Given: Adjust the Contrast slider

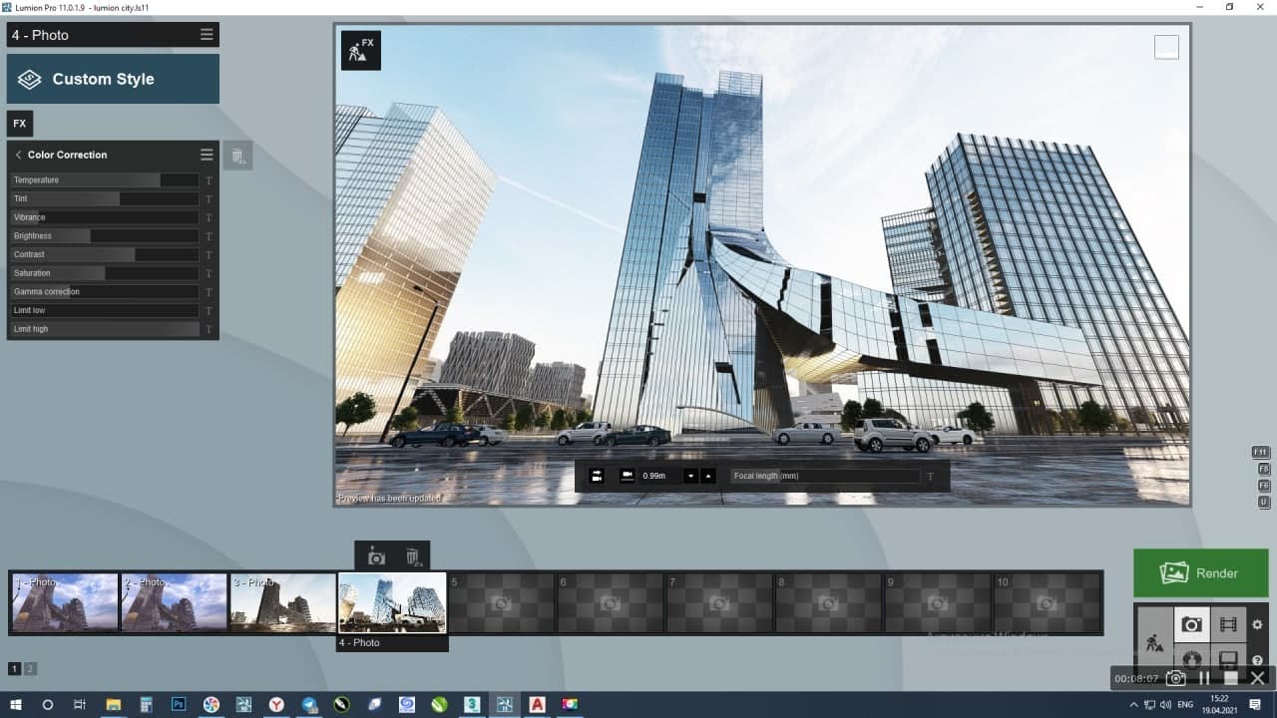Looking at the screenshot, I should (105, 254).
